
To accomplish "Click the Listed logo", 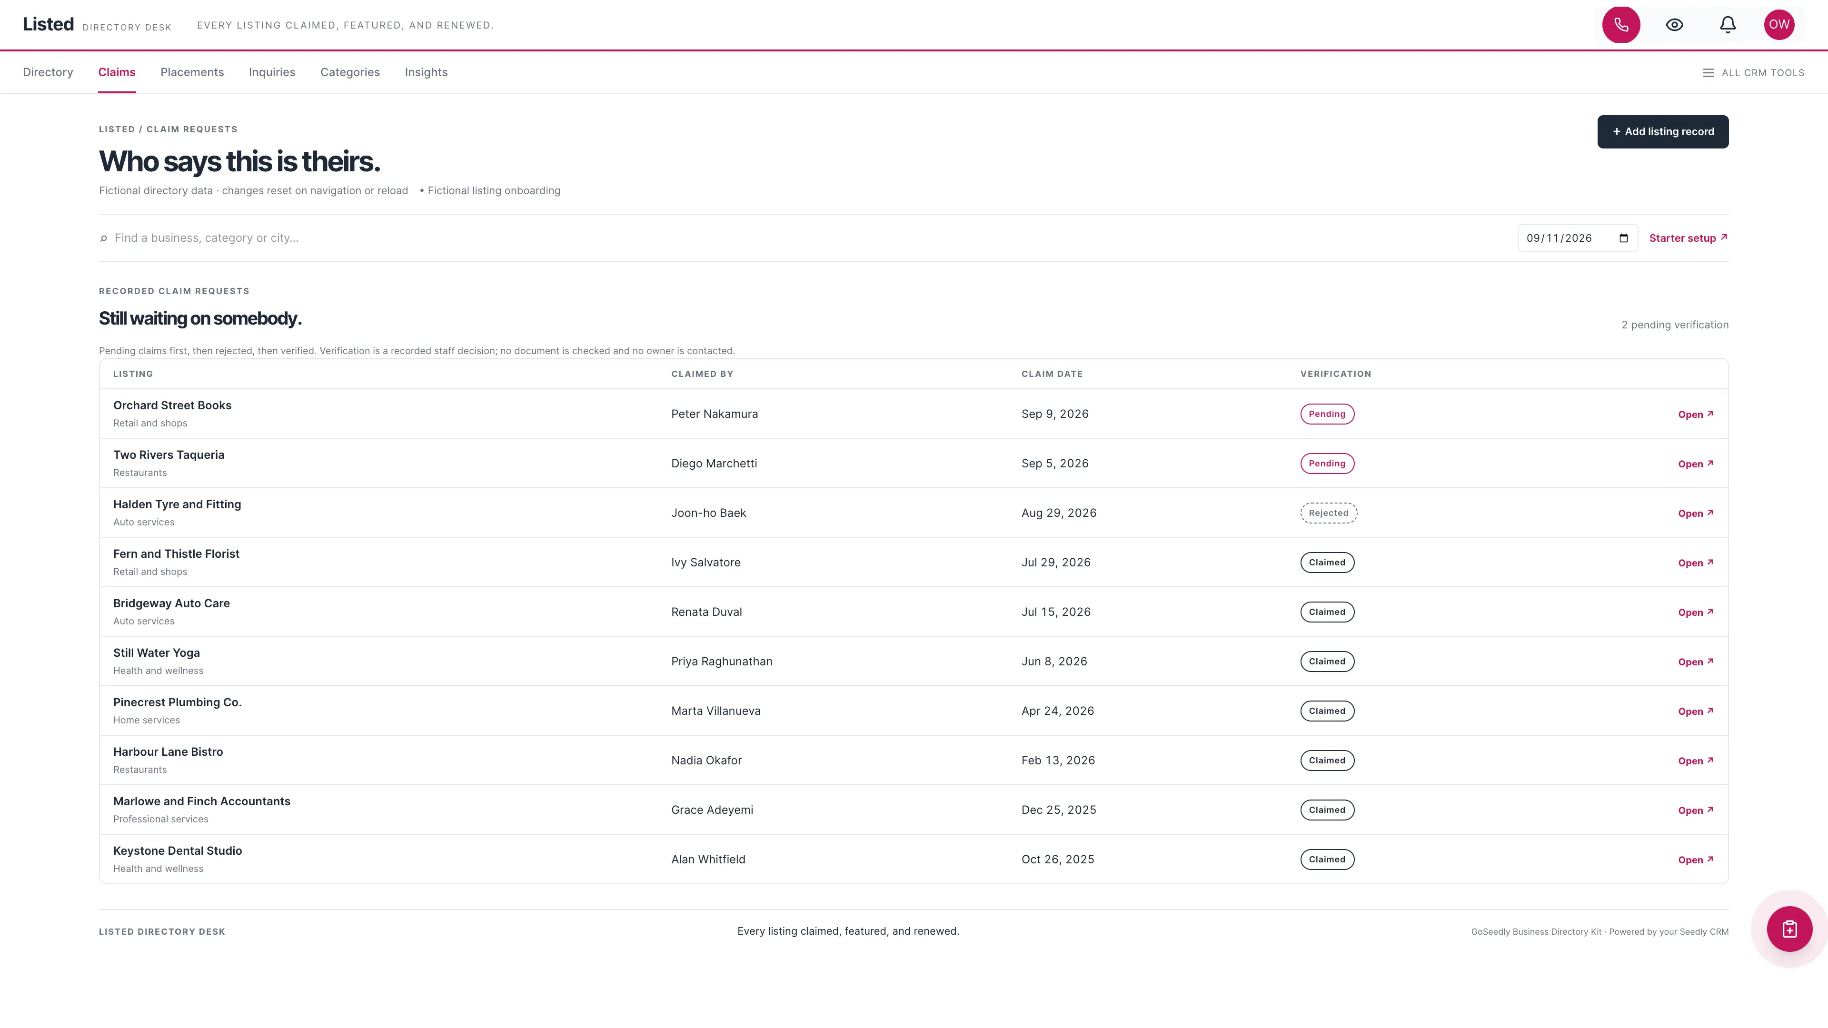I will [48, 24].
